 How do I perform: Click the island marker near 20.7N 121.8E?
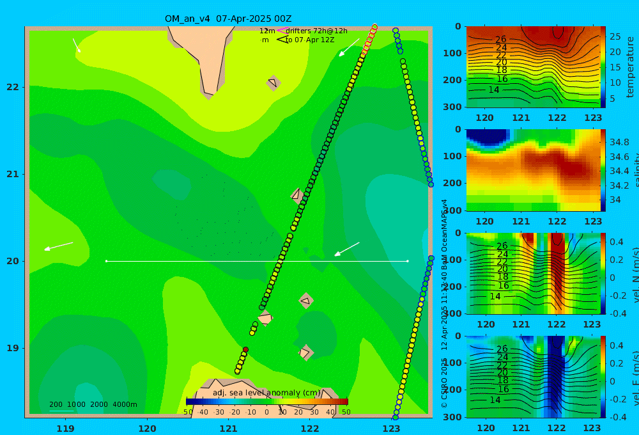[298, 196]
